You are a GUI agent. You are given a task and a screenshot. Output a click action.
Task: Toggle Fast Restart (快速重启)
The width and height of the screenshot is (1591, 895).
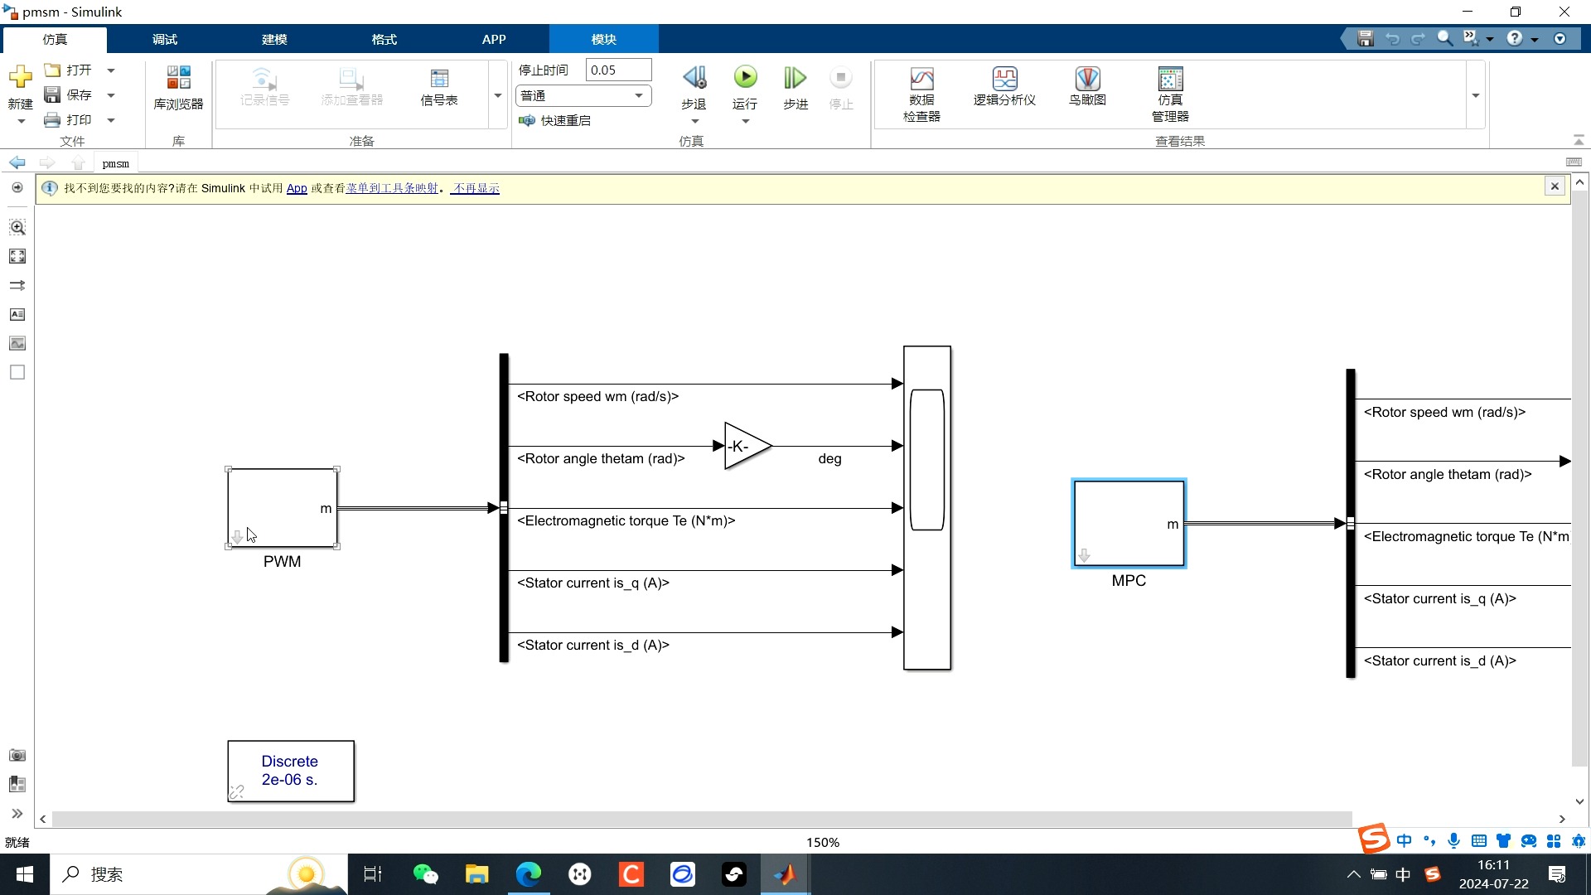tap(555, 121)
